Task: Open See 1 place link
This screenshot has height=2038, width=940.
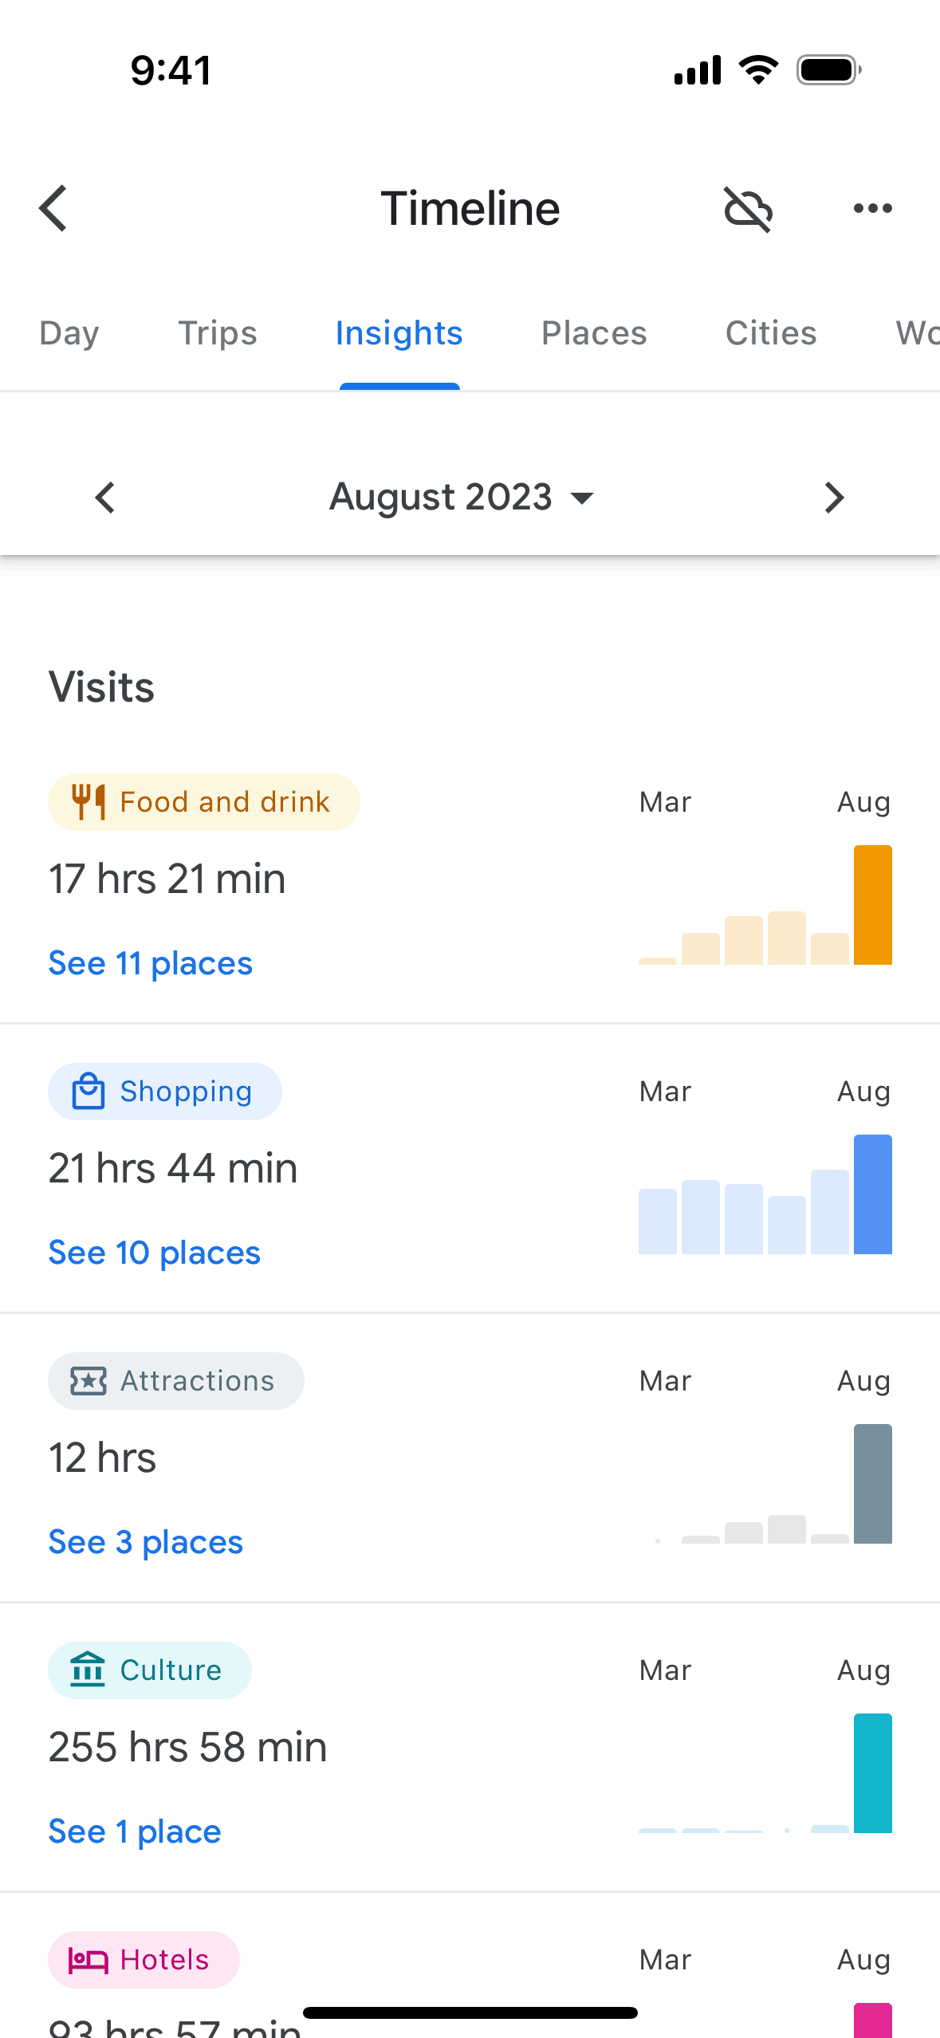Action: [x=135, y=1831]
